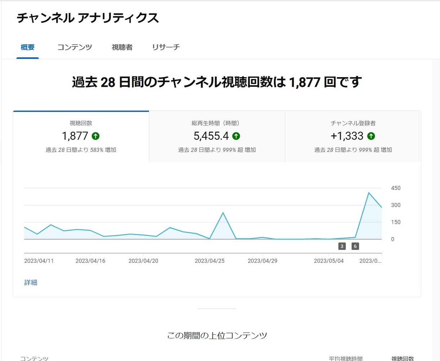Click the headline 過去 28 日間のチャンネル視聴回数は 1,877 回です
This screenshot has height=361, width=440.
pyautogui.click(x=217, y=82)
